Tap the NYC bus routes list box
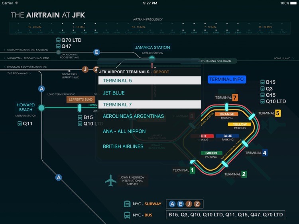This screenshot has height=224, width=299. (x=225, y=215)
